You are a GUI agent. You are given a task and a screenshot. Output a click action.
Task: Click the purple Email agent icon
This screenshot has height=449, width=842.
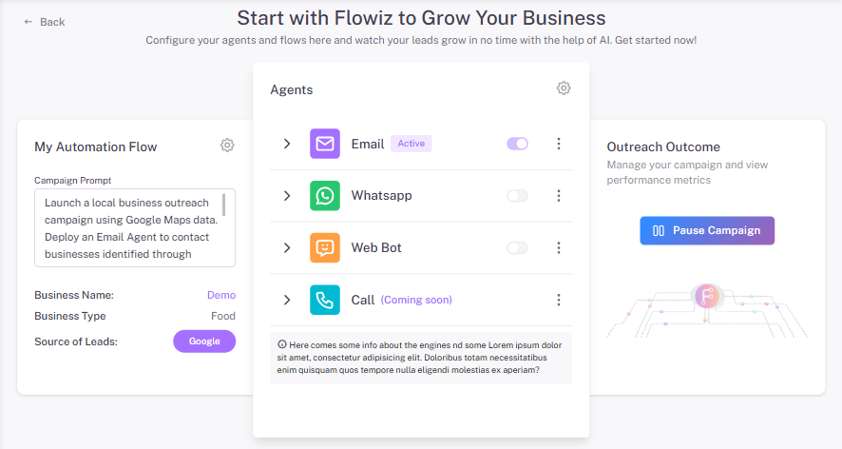325,144
